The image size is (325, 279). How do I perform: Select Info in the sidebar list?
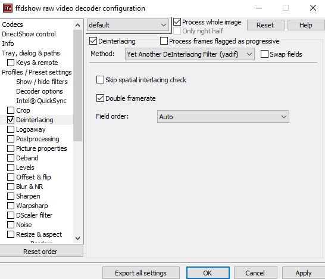[x=8, y=44]
